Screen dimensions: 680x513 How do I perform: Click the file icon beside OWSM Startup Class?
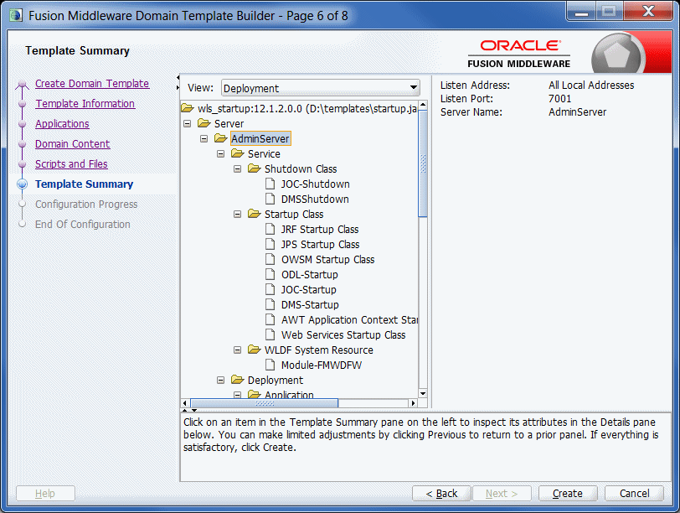pos(270,259)
